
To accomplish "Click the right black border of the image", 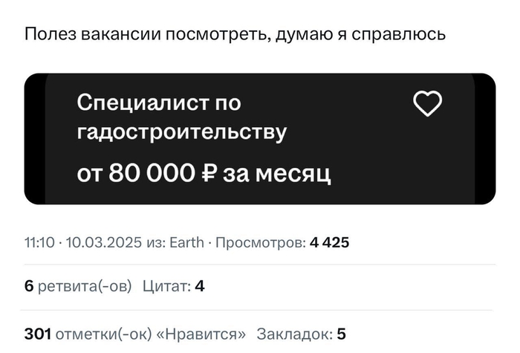I will tap(485, 139).
